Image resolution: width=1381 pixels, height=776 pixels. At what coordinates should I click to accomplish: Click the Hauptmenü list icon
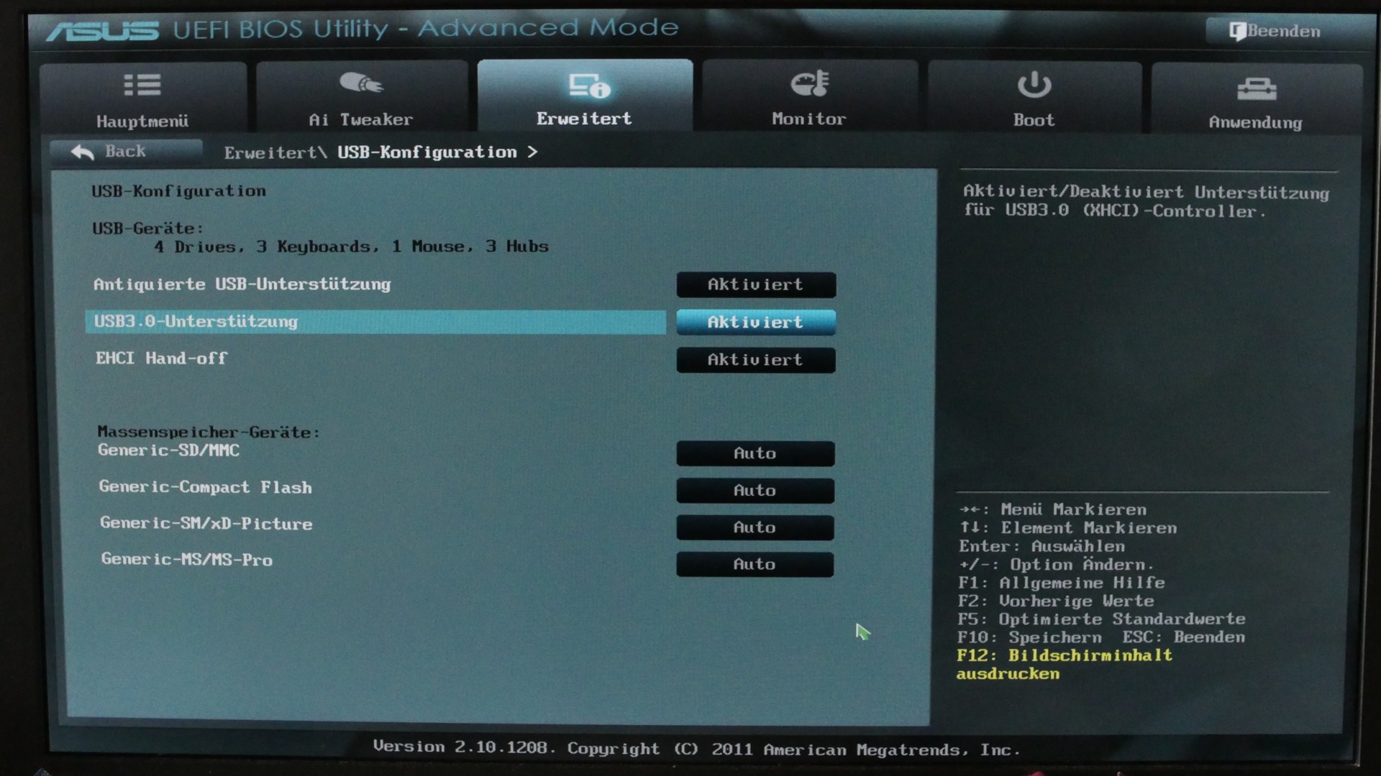(x=142, y=85)
